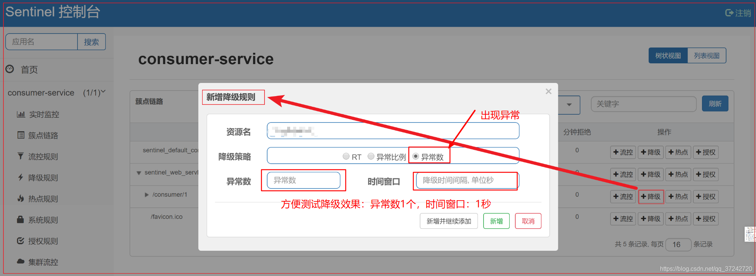Focus the 资源名 input field
Viewport: 756px width, 276px height.
(x=393, y=131)
